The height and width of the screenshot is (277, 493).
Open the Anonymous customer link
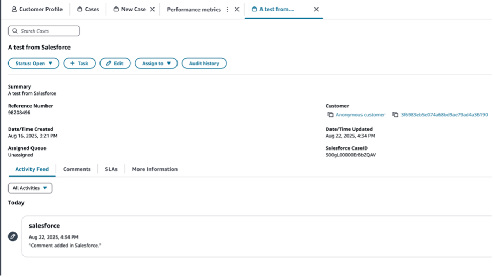point(360,115)
